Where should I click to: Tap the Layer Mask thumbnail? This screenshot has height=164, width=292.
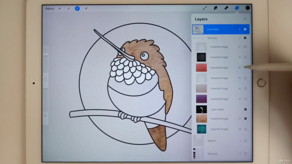201,109
